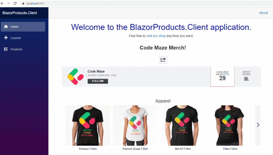273x155 pixels.
Task: Click the Code Maze logo avatar
Action: 75,77
